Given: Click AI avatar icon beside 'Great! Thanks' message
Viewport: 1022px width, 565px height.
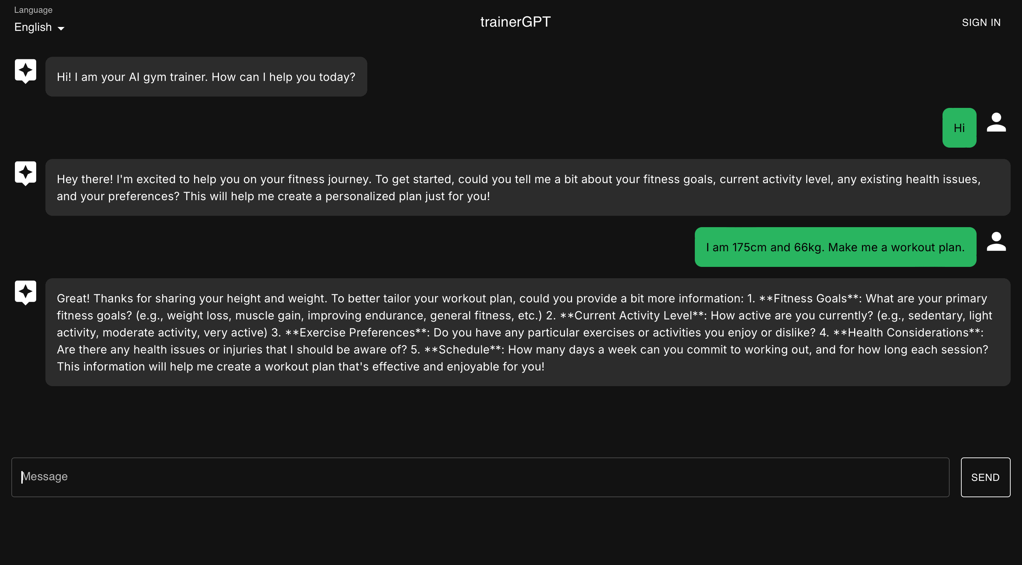Looking at the screenshot, I should pyautogui.click(x=26, y=292).
